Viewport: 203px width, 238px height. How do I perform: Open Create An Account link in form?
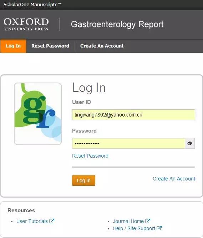coord(174,179)
